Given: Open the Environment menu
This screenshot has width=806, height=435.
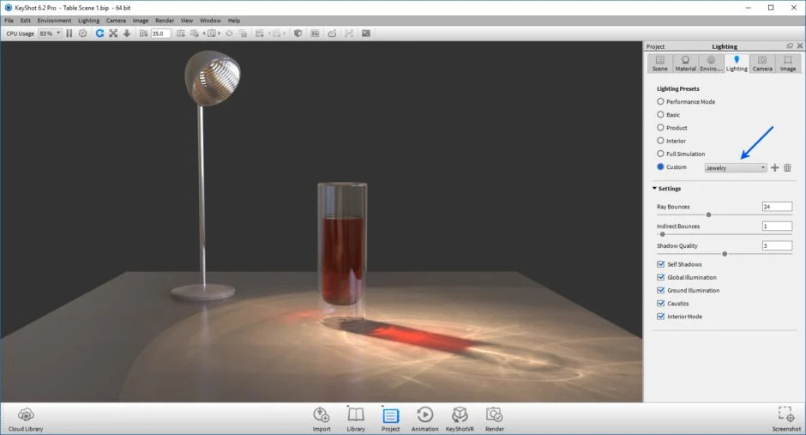Looking at the screenshot, I should [x=54, y=20].
